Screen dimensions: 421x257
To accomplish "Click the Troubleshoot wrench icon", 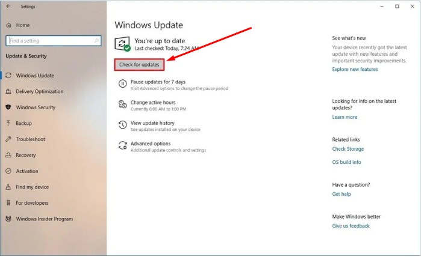I will tap(8, 139).
